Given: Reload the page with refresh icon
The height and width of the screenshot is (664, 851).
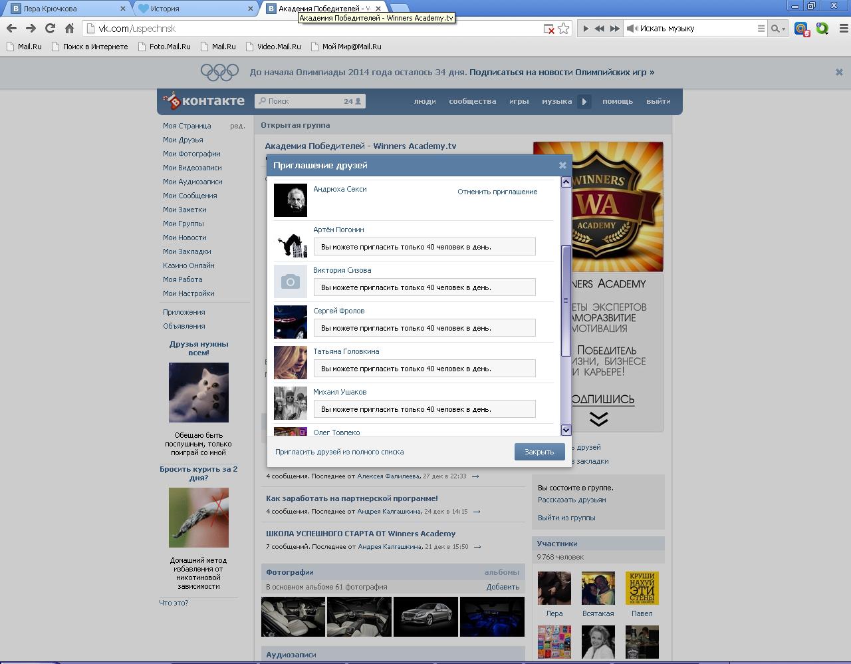Looking at the screenshot, I should pos(50,28).
